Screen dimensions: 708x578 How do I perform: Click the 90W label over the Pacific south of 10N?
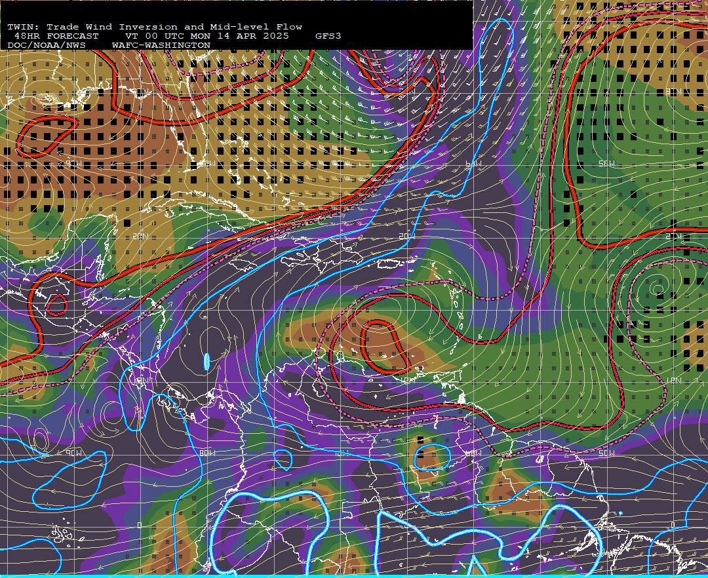pos(73,453)
